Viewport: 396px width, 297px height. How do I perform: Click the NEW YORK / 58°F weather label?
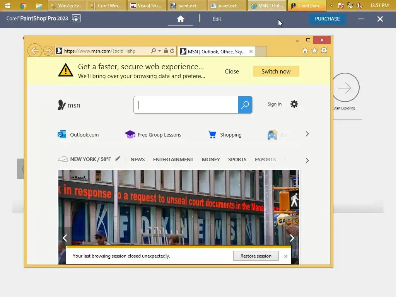90,159
